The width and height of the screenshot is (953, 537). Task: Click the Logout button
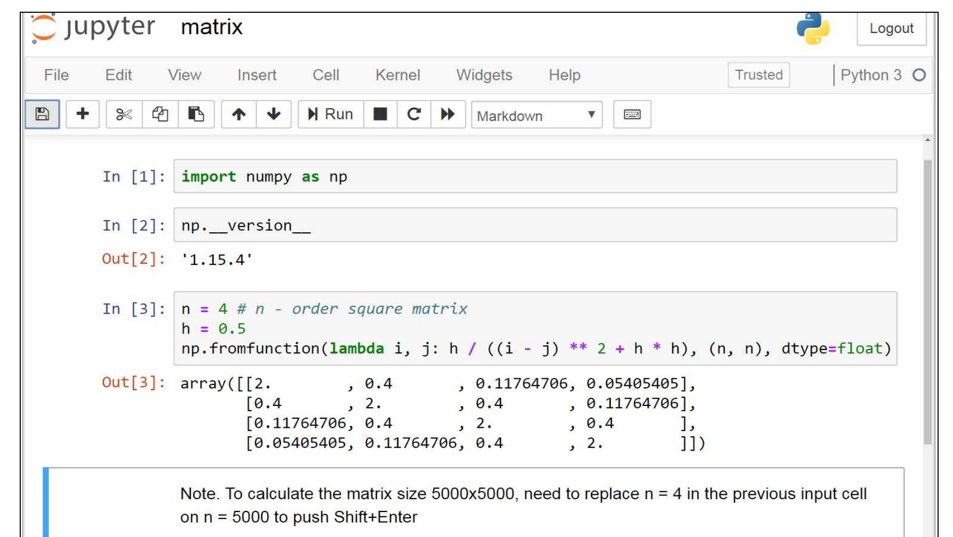point(892,28)
